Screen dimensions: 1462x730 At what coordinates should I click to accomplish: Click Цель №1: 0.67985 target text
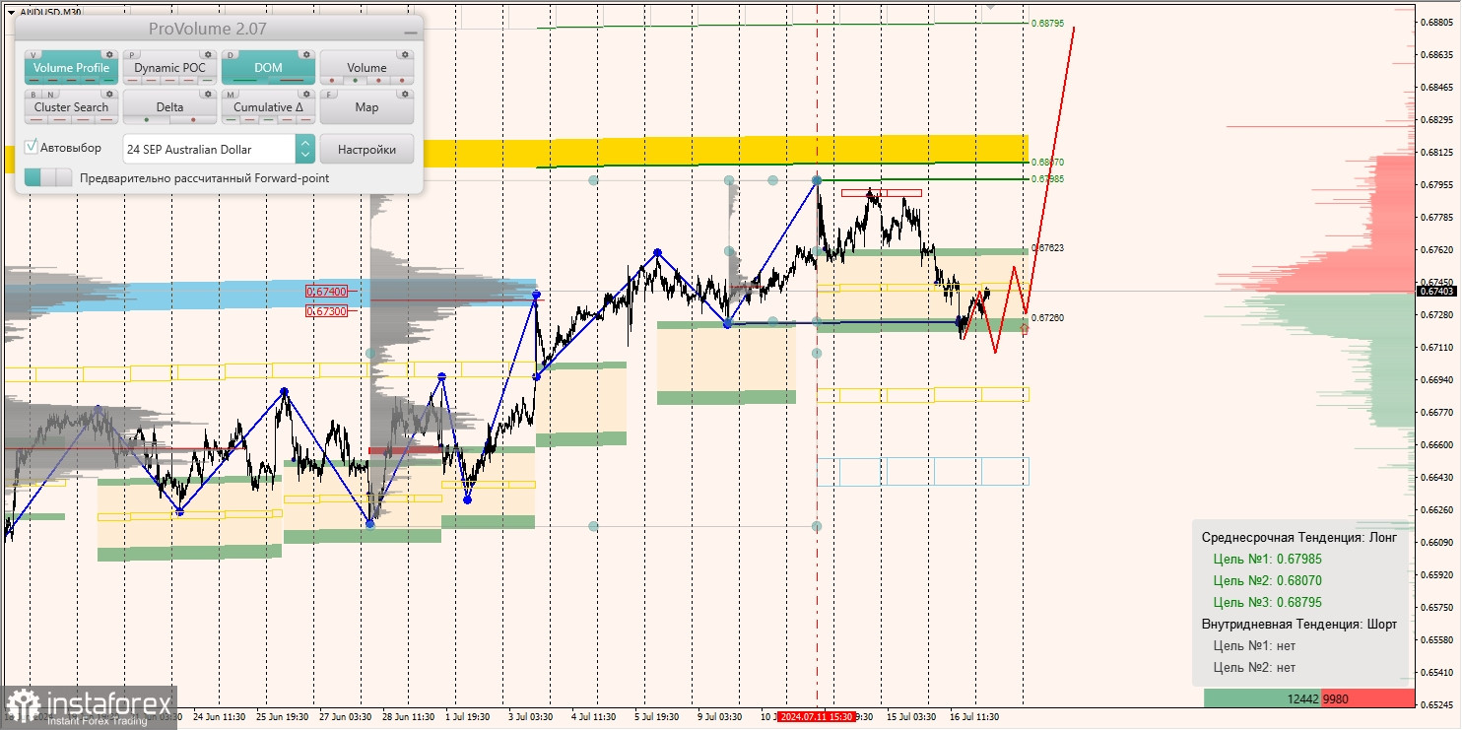1267,559
